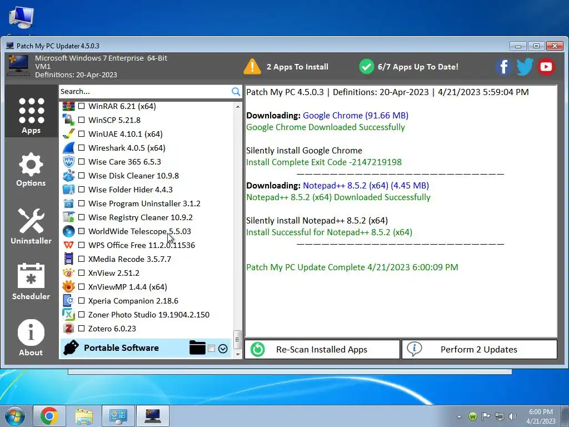The height and width of the screenshot is (427, 569).
Task: Click Install Successful for Notepad++ log line
Action: tap(329, 232)
